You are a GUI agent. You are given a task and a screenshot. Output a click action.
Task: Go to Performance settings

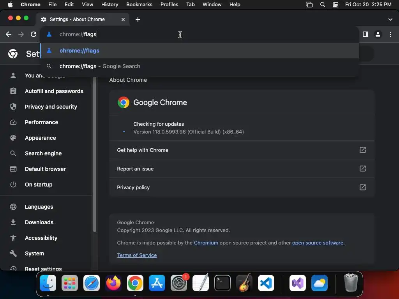click(x=41, y=122)
